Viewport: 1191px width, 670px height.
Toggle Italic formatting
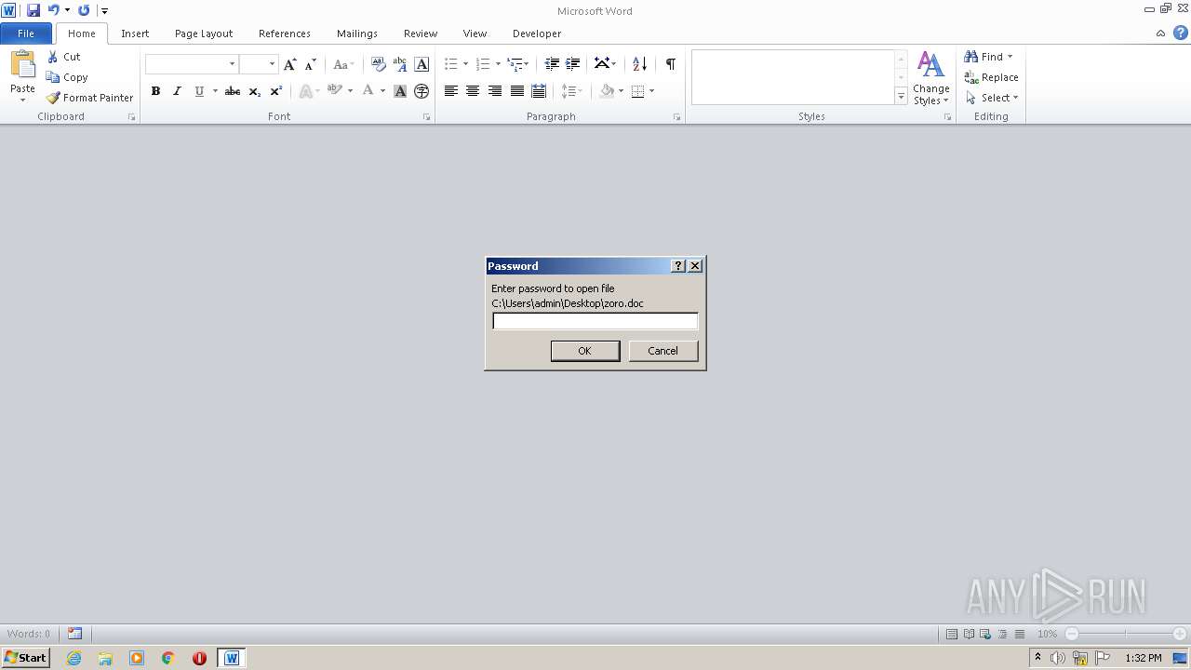[177, 91]
